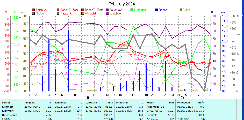Click the red BodenT -30cm legend swatch
The height and width of the screenshot is (120, 244).
point(83,10)
